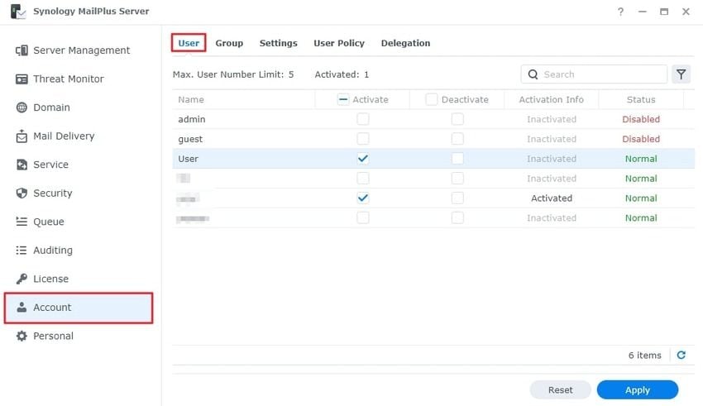Open Threat Monitor sidebar icon
This screenshot has height=406, width=703.
point(22,79)
